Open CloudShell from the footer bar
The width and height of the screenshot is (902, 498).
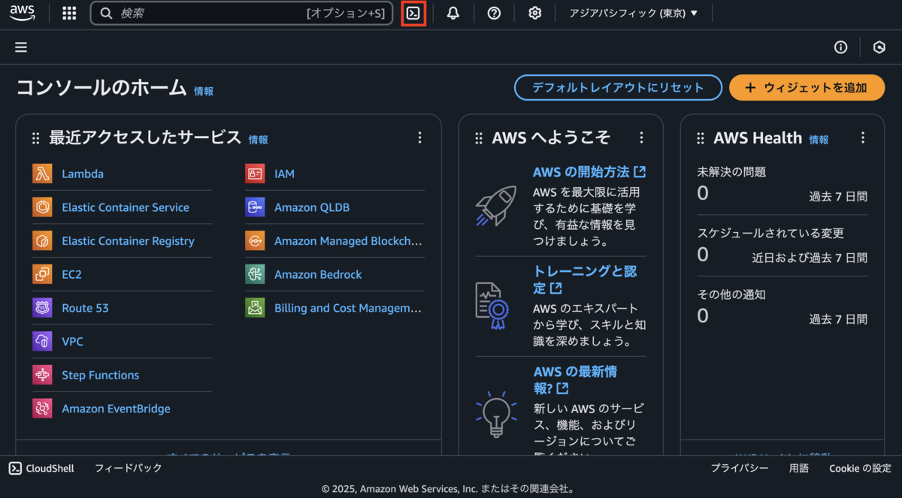click(41, 468)
